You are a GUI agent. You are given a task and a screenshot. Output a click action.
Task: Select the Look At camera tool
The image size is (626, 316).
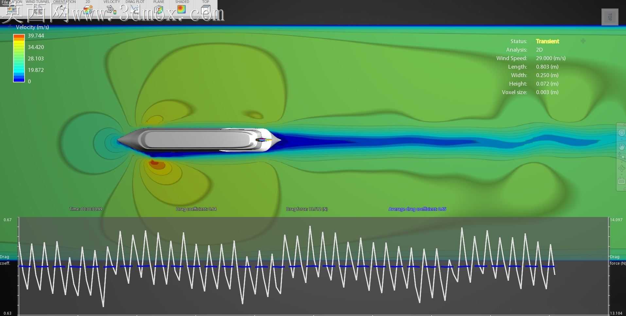[x=621, y=181]
